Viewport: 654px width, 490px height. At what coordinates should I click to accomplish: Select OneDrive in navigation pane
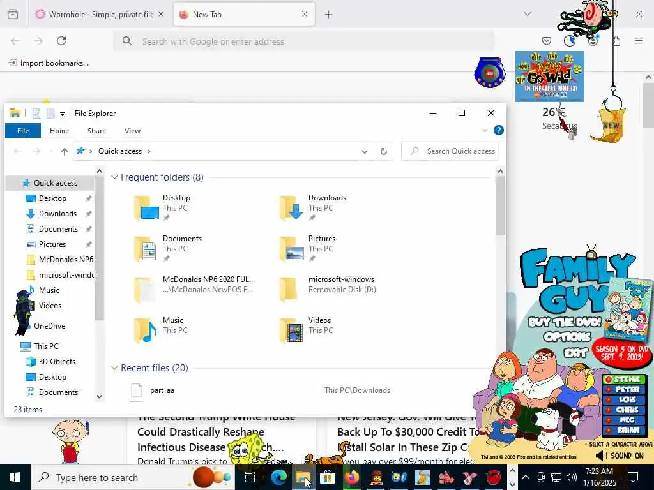click(x=49, y=326)
